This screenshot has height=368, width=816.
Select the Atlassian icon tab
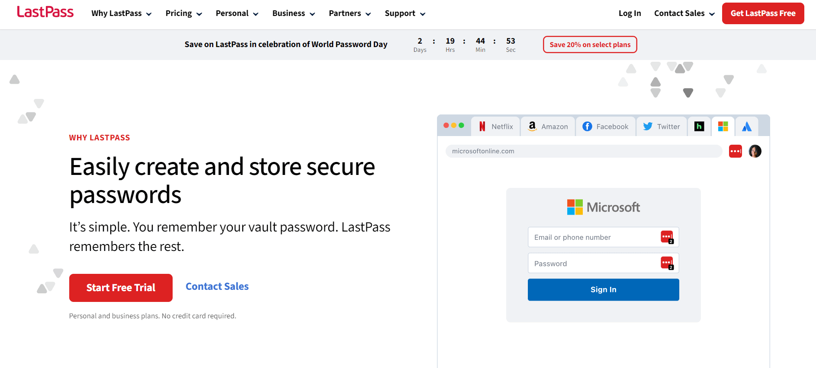(747, 127)
